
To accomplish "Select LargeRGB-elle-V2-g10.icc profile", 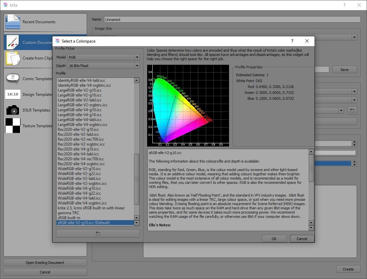I will click(95, 90).
